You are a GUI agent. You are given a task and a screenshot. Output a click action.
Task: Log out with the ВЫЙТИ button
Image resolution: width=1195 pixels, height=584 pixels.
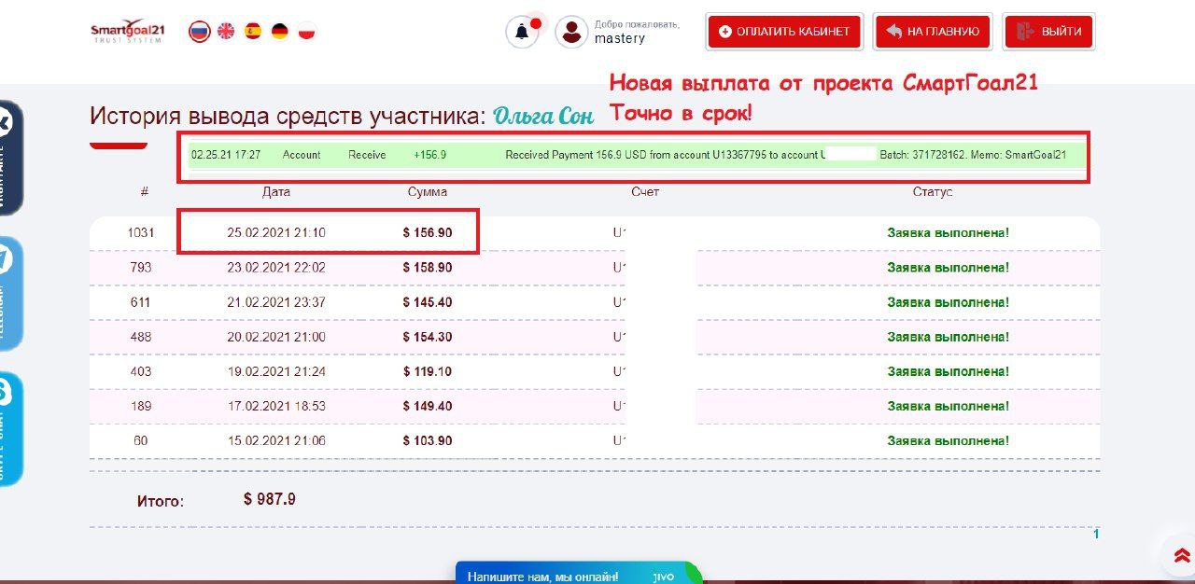pyautogui.click(x=1049, y=32)
